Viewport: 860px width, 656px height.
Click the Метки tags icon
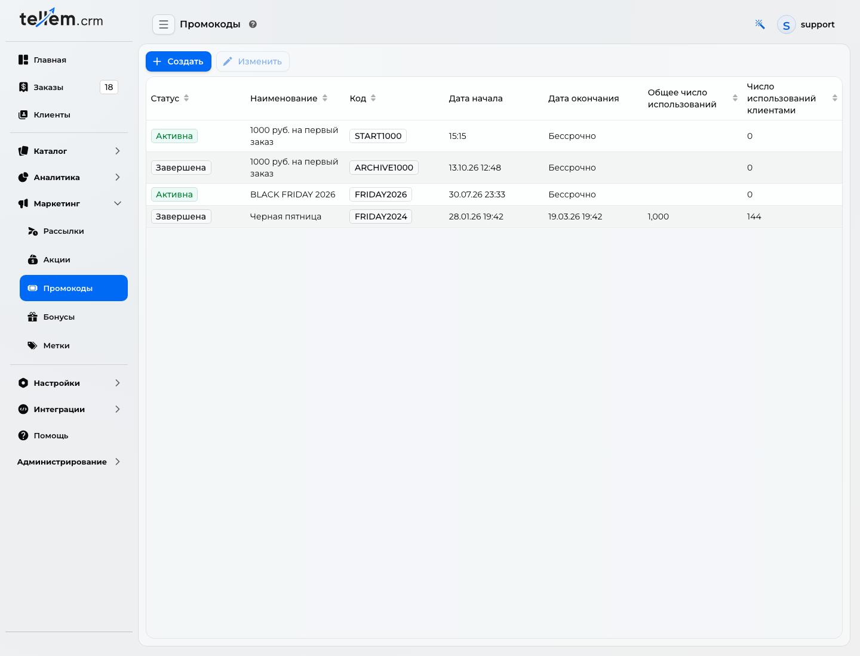tap(33, 345)
